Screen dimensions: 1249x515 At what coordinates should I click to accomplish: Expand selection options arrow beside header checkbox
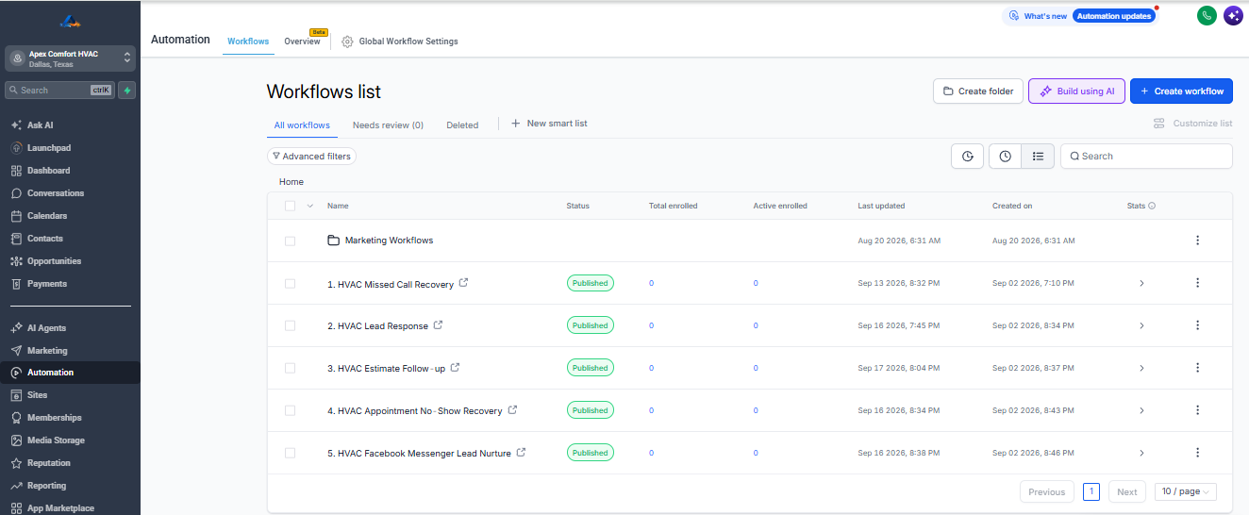[x=310, y=206]
